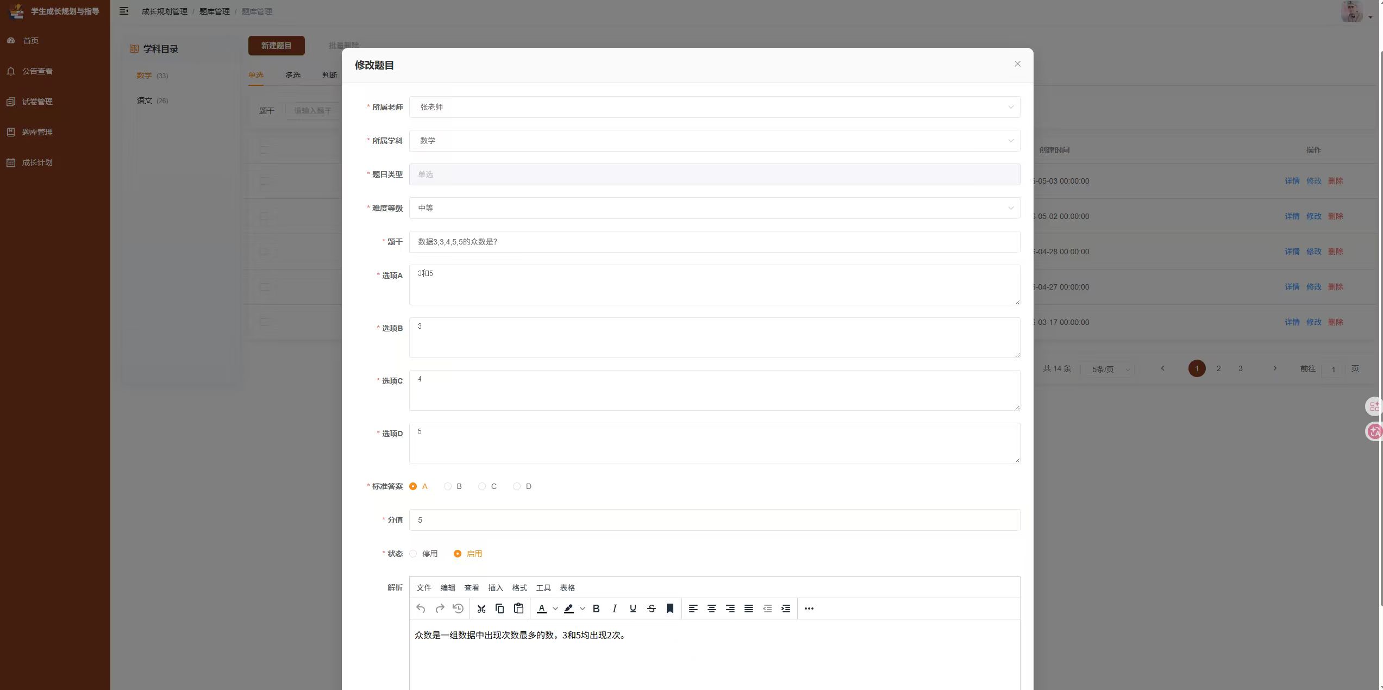Click 修改 link for 05-02 row
The height and width of the screenshot is (690, 1383).
[x=1314, y=216]
